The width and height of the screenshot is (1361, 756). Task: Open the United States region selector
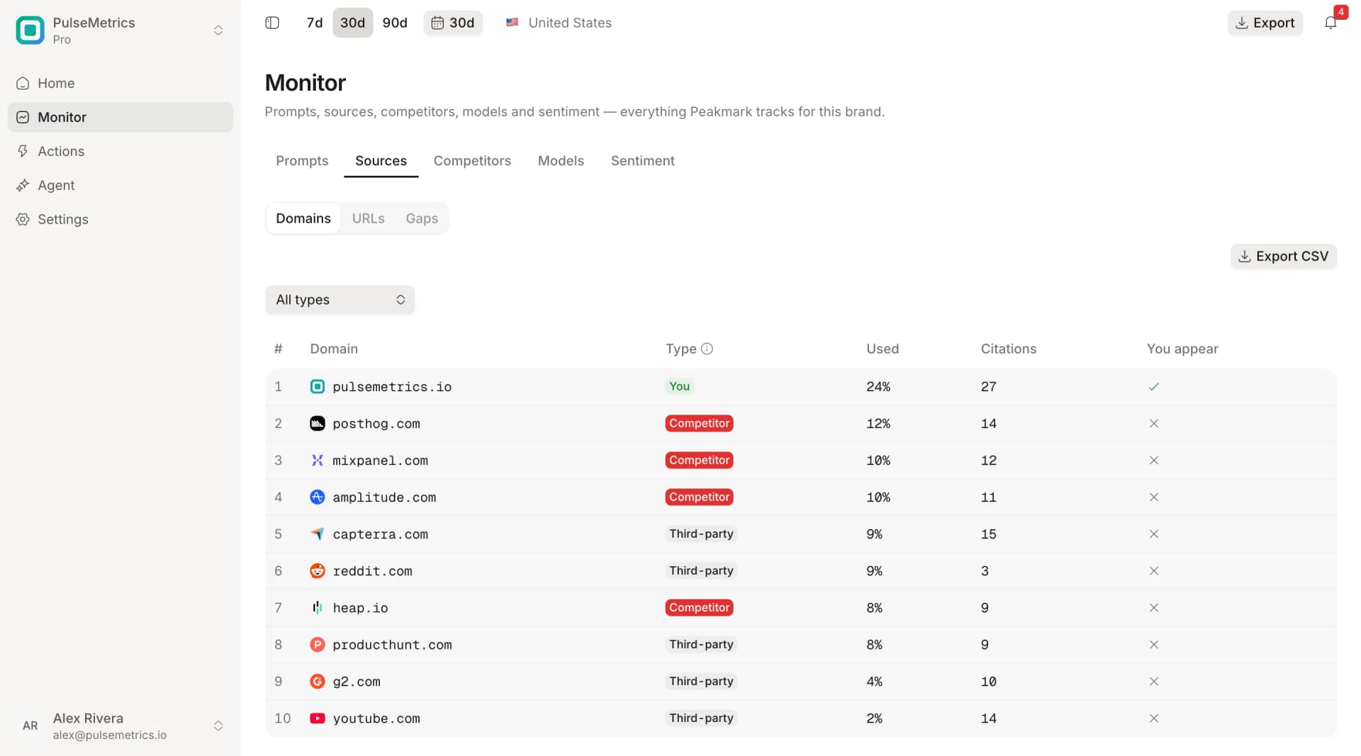tap(559, 23)
